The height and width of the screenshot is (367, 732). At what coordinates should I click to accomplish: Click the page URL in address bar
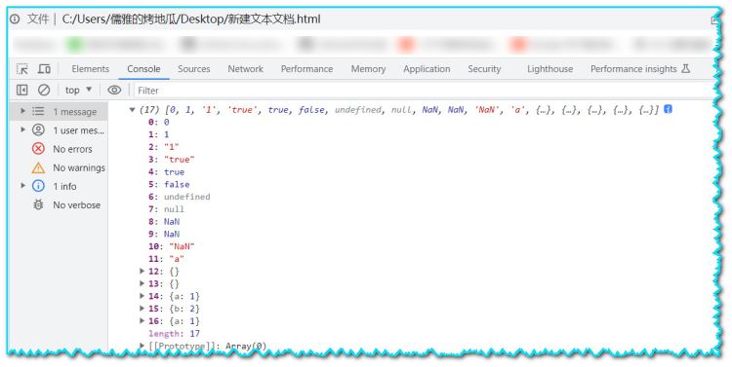coord(191,19)
